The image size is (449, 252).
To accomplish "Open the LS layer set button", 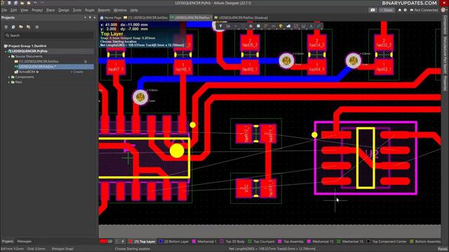I will click(x=106, y=241).
